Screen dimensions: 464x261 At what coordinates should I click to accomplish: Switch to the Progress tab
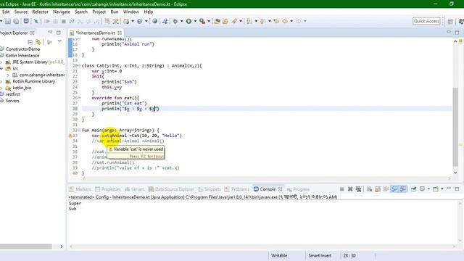pyautogui.click(x=298, y=189)
